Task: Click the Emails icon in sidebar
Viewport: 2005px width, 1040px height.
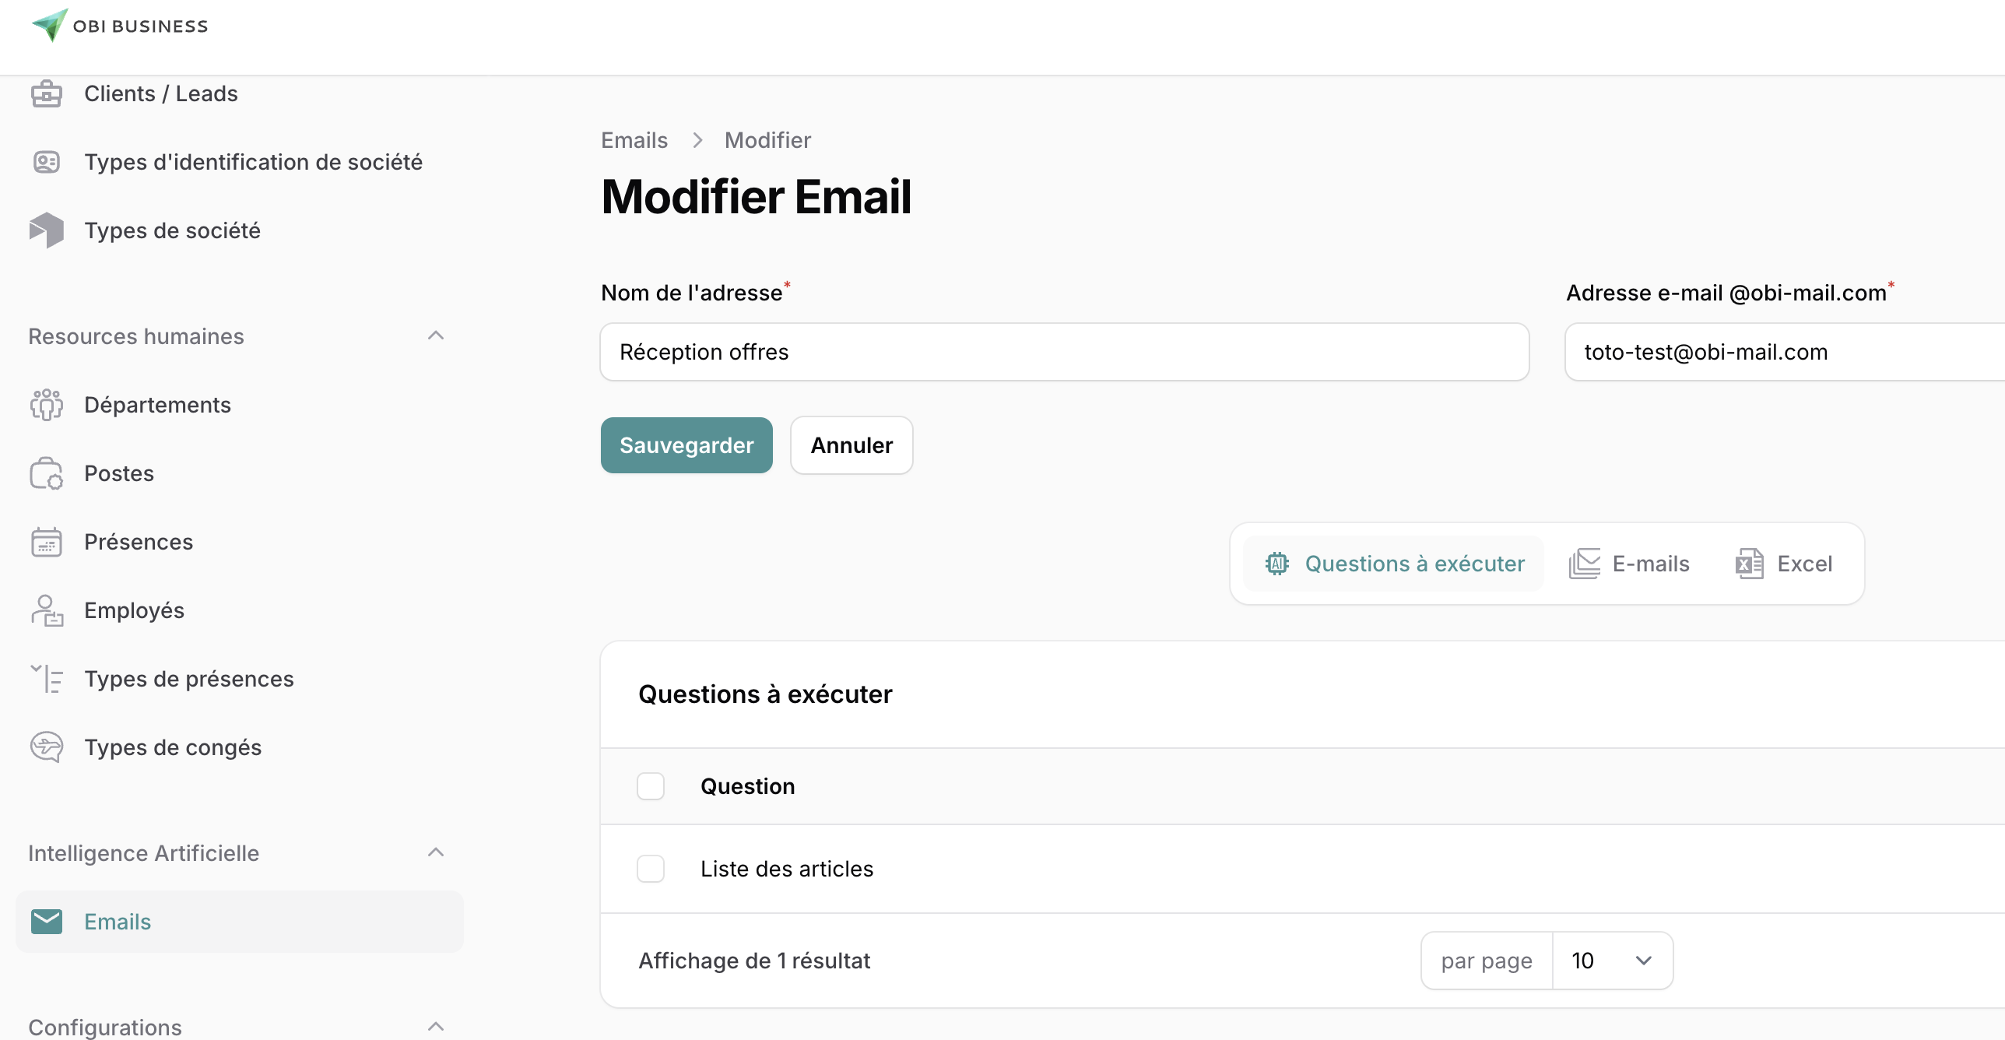Action: click(47, 921)
